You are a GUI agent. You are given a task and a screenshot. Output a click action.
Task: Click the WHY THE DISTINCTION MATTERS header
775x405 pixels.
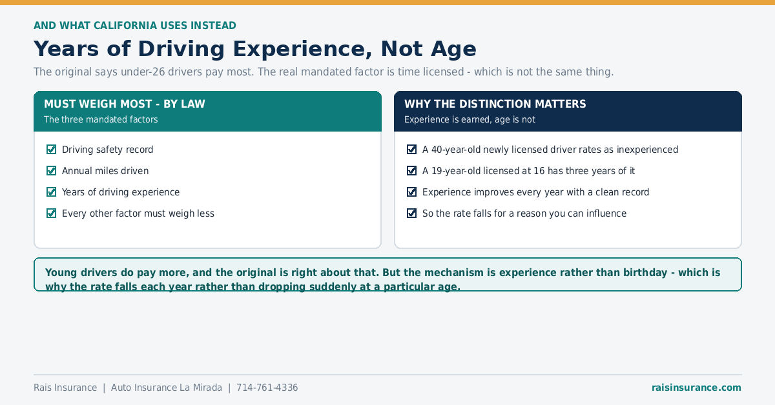(x=495, y=104)
